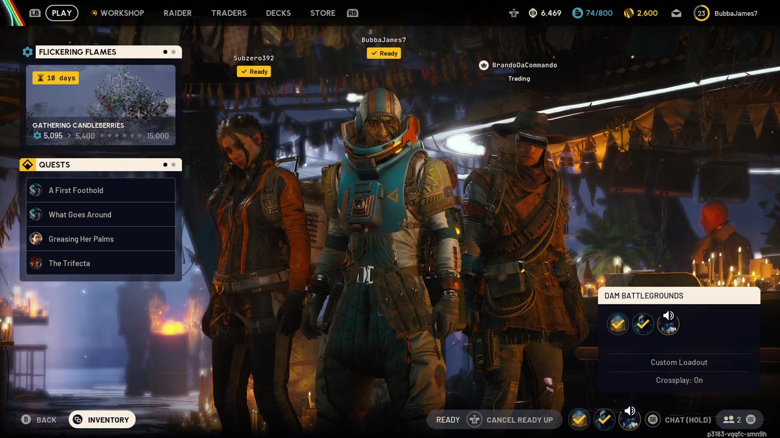
Task: Click the Candleberries reward progress track
Action: (x=120, y=136)
